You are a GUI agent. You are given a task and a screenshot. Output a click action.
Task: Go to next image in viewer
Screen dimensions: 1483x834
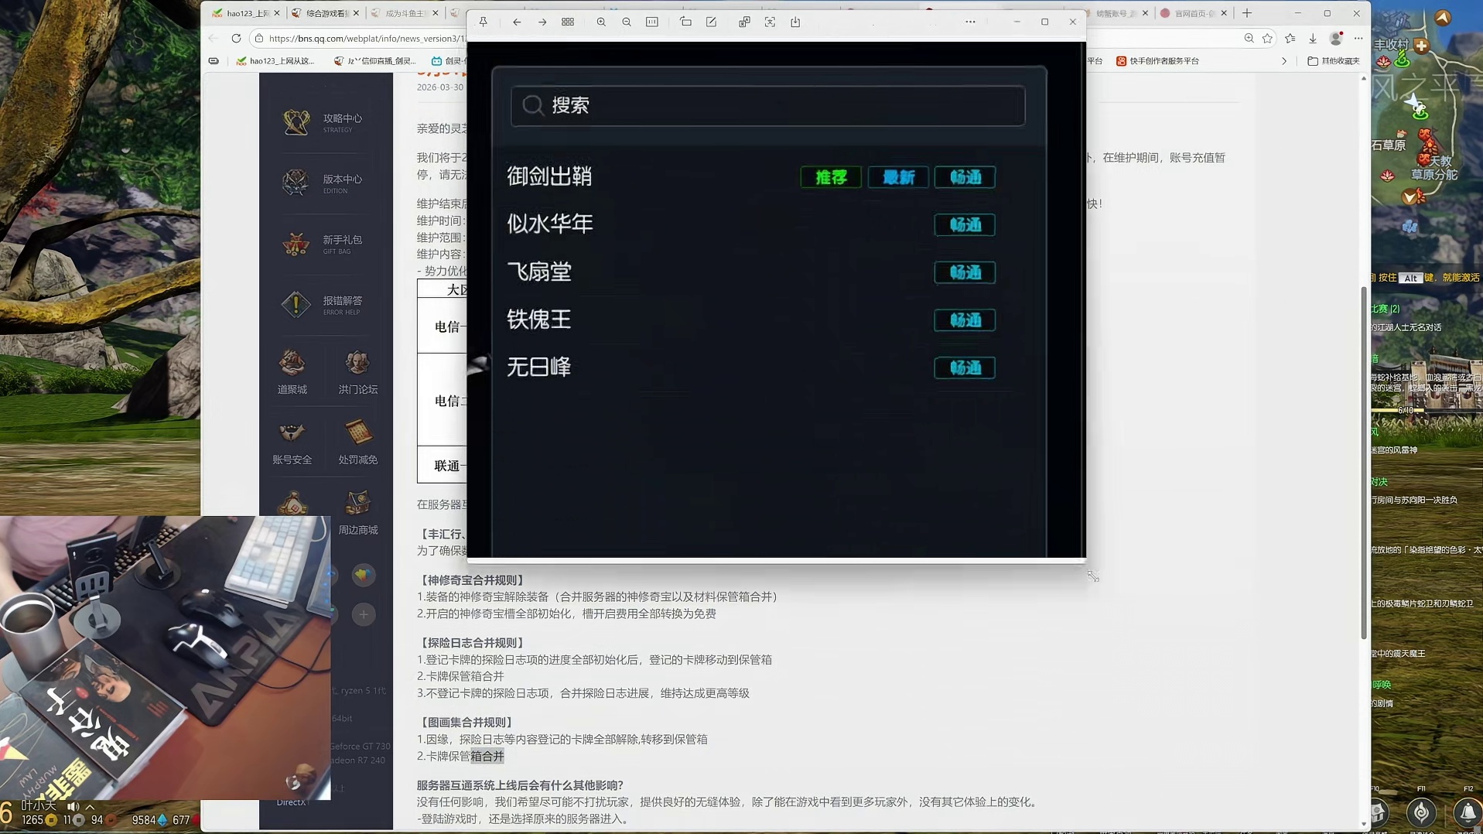tap(542, 22)
